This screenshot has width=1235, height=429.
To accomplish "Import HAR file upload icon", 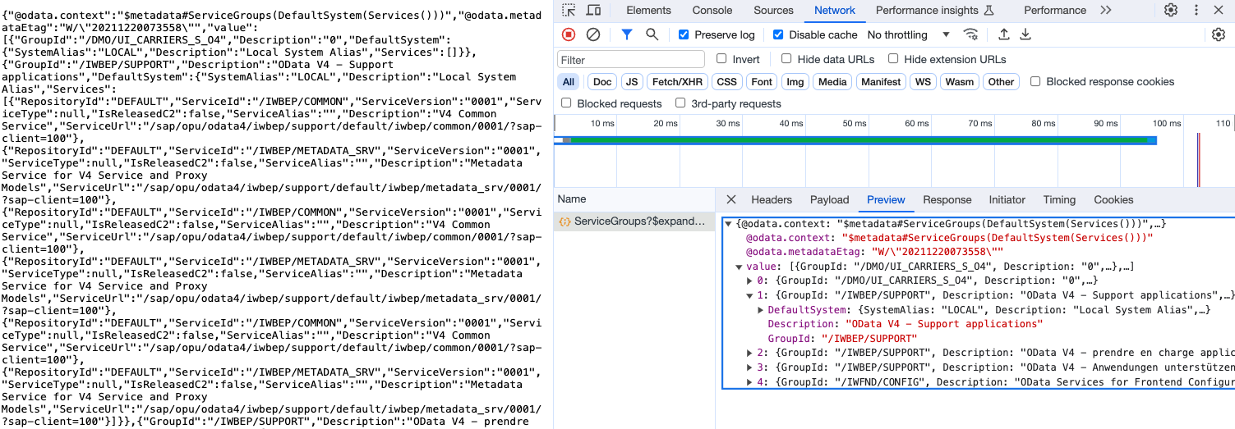I will tap(1003, 34).
